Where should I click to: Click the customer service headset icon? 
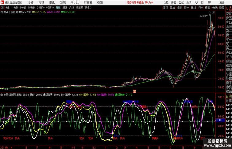(x=196, y=2)
